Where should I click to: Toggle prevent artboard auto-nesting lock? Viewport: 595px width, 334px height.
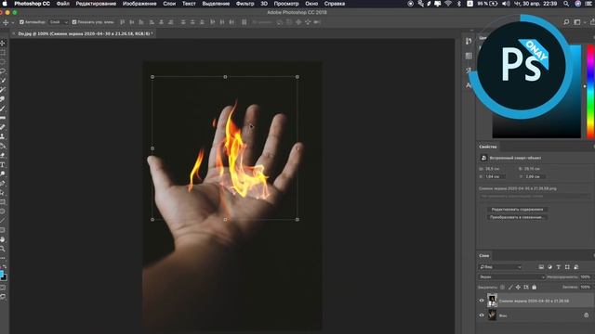(x=526, y=287)
